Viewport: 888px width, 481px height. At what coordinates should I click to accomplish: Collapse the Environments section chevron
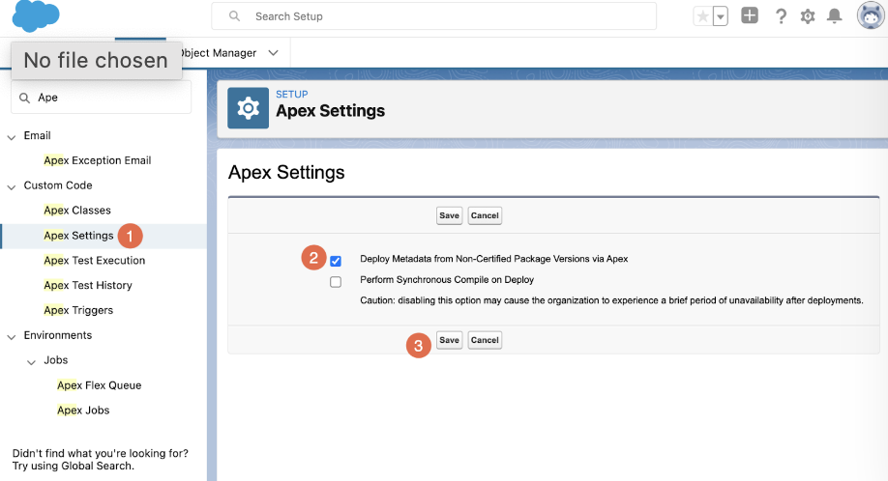(12, 336)
